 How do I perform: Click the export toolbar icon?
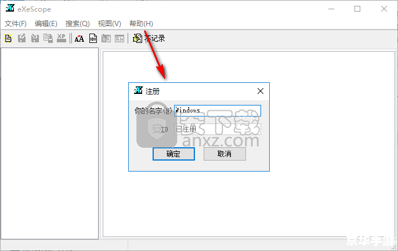tap(21, 38)
